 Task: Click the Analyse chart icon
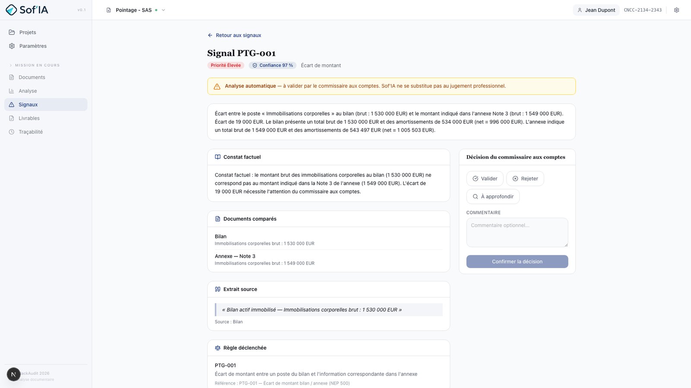[x=12, y=91]
